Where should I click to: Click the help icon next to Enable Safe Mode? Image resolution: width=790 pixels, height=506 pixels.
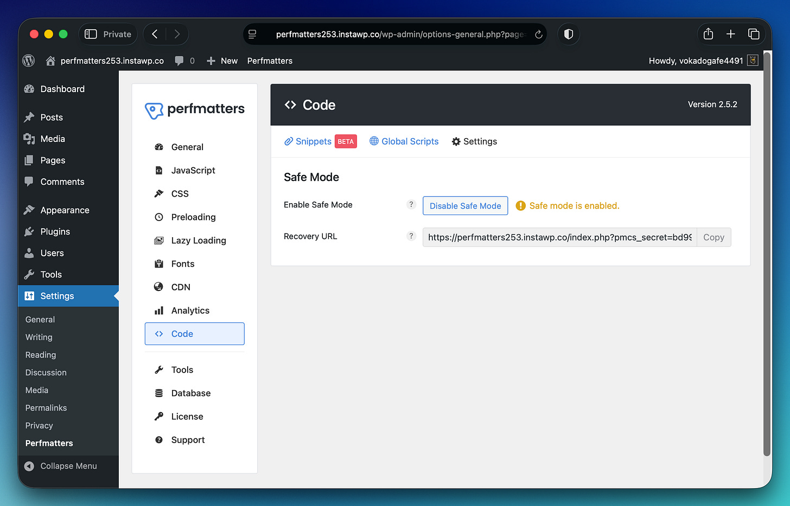[411, 204]
